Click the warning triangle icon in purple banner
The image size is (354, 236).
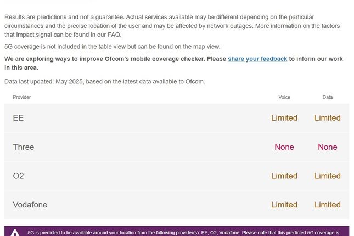pyautogui.click(x=15, y=233)
